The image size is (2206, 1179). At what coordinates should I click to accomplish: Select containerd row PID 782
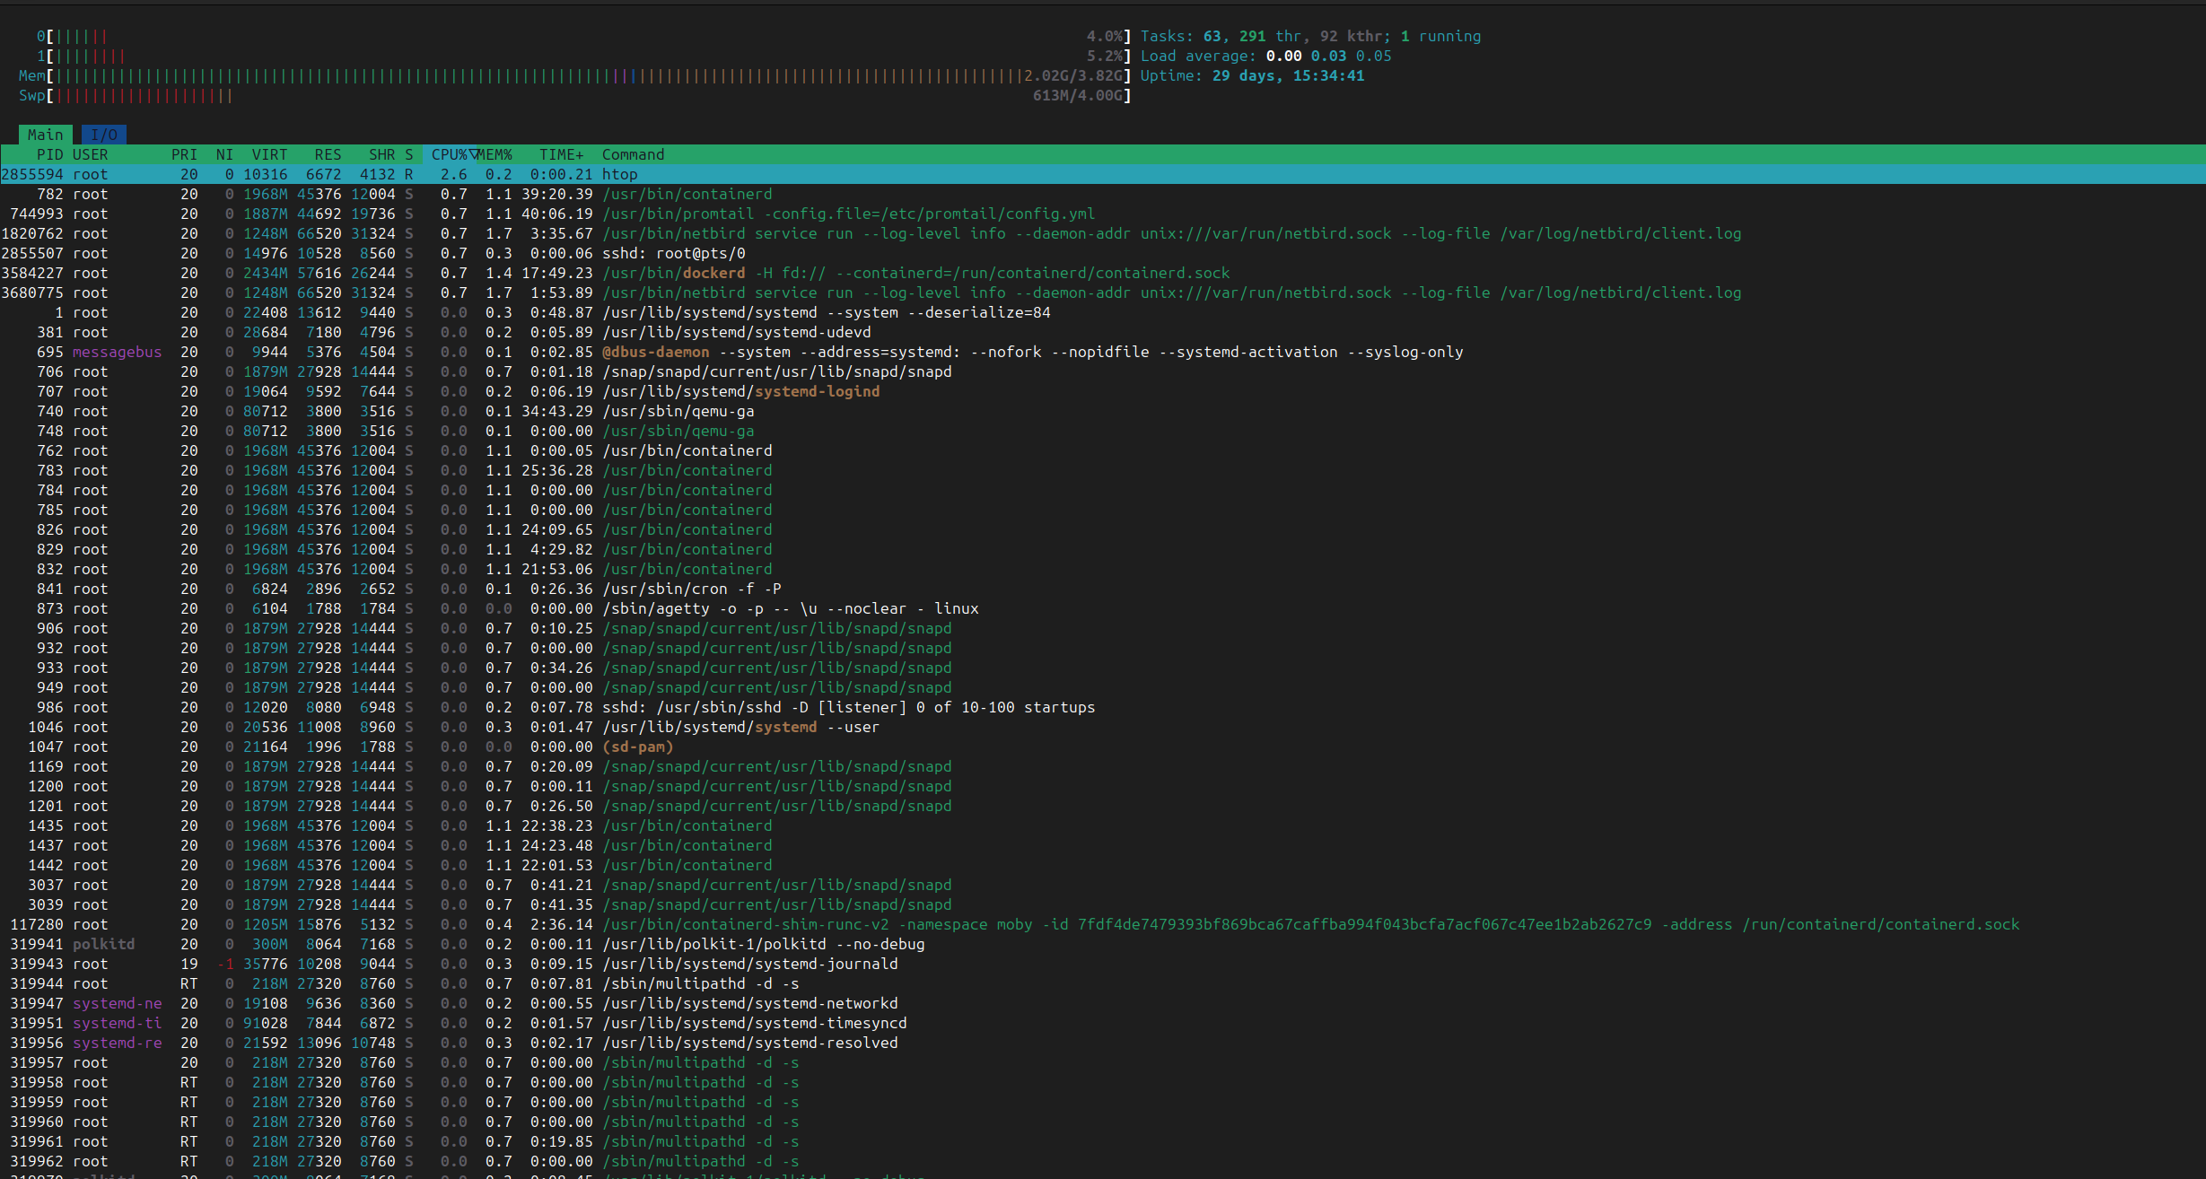1103,194
